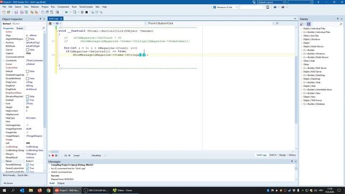This screenshot has width=345, height=194.
Task: Open the editor tabs list chevron
Action: pyautogui.click(x=295, y=19)
